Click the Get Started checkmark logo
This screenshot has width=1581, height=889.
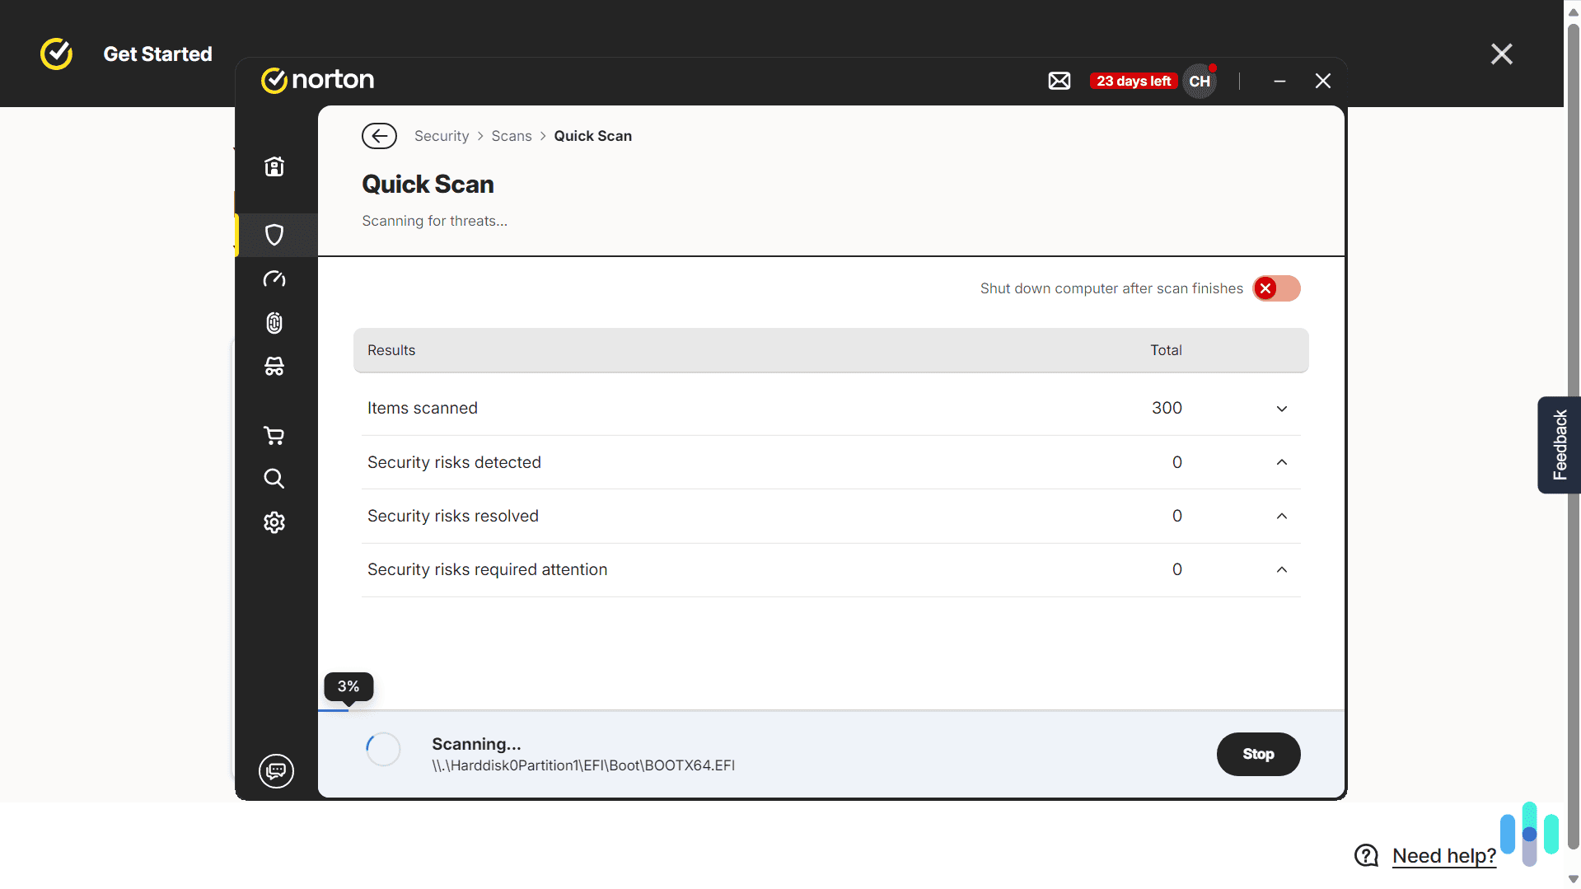click(57, 54)
